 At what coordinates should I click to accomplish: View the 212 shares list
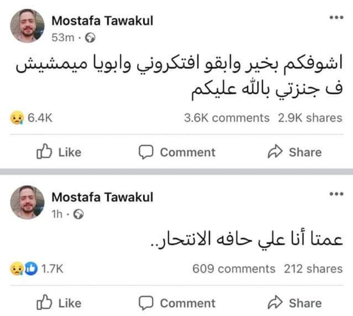coord(313,269)
